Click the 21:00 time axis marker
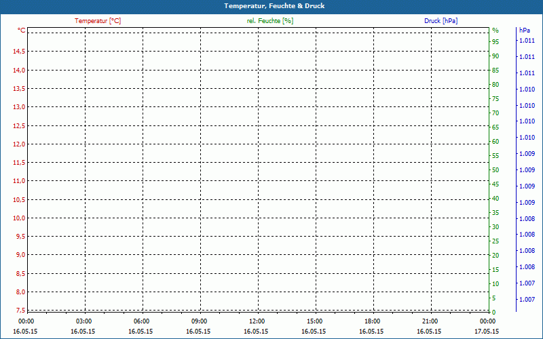The height and width of the screenshot is (339, 543). click(x=430, y=321)
